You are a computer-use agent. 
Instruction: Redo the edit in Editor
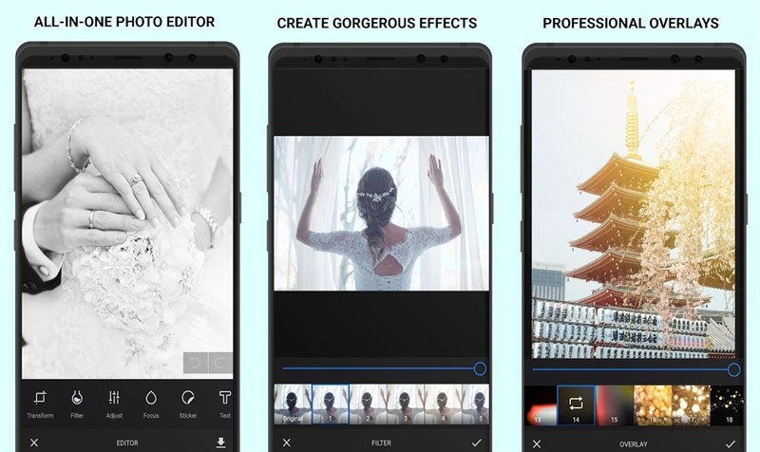[x=220, y=363]
